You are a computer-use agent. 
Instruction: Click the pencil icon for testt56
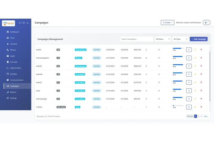point(195,66)
